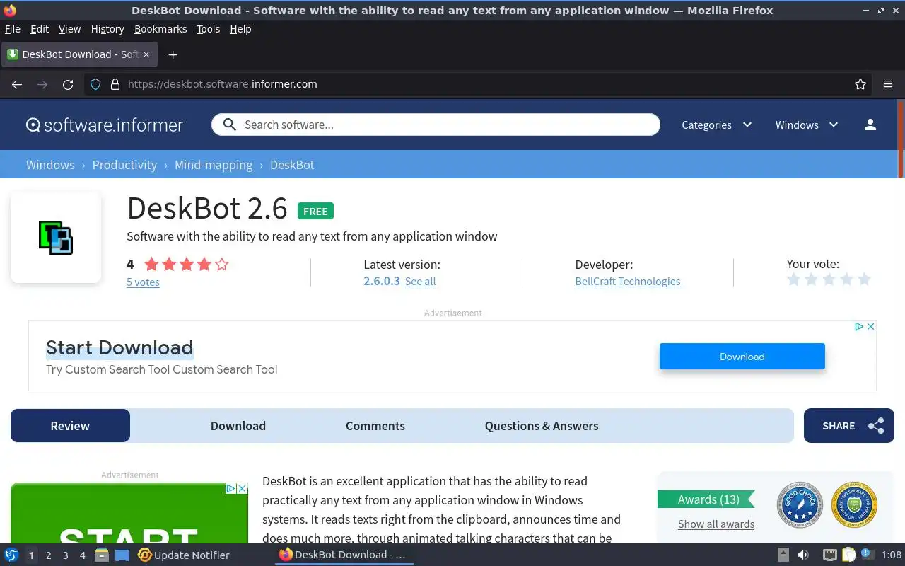Image resolution: width=905 pixels, height=566 pixels.
Task: Rate DeskBot one star in Your vote
Action: click(x=793, y=279)
